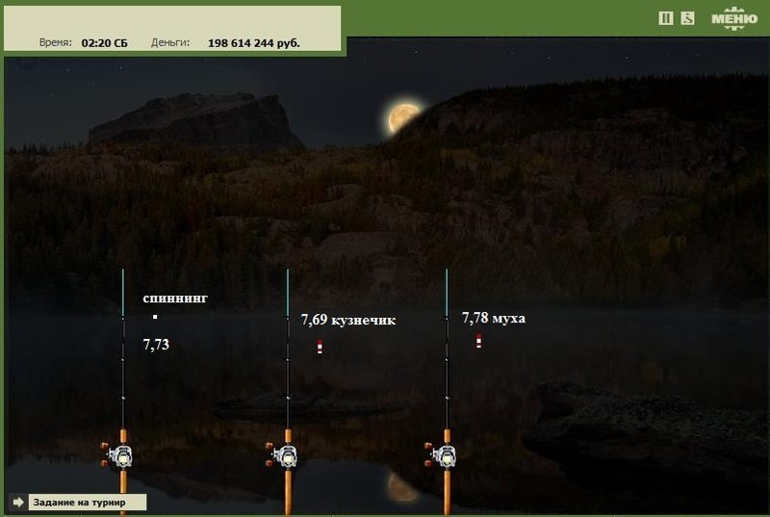This screenshot has height=517, width=770.
Task: Click the money value 198 614 244 руб.
Action: (254, 43)
